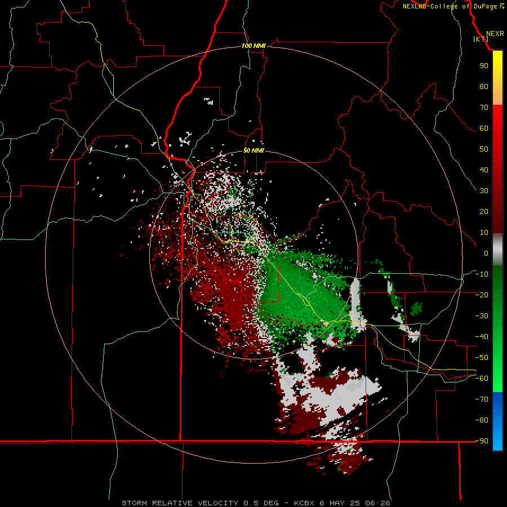The height and width of the screenshot is (507, 507).
Task: Click the -10 value on the velocity scale
Action: [482, 274]
